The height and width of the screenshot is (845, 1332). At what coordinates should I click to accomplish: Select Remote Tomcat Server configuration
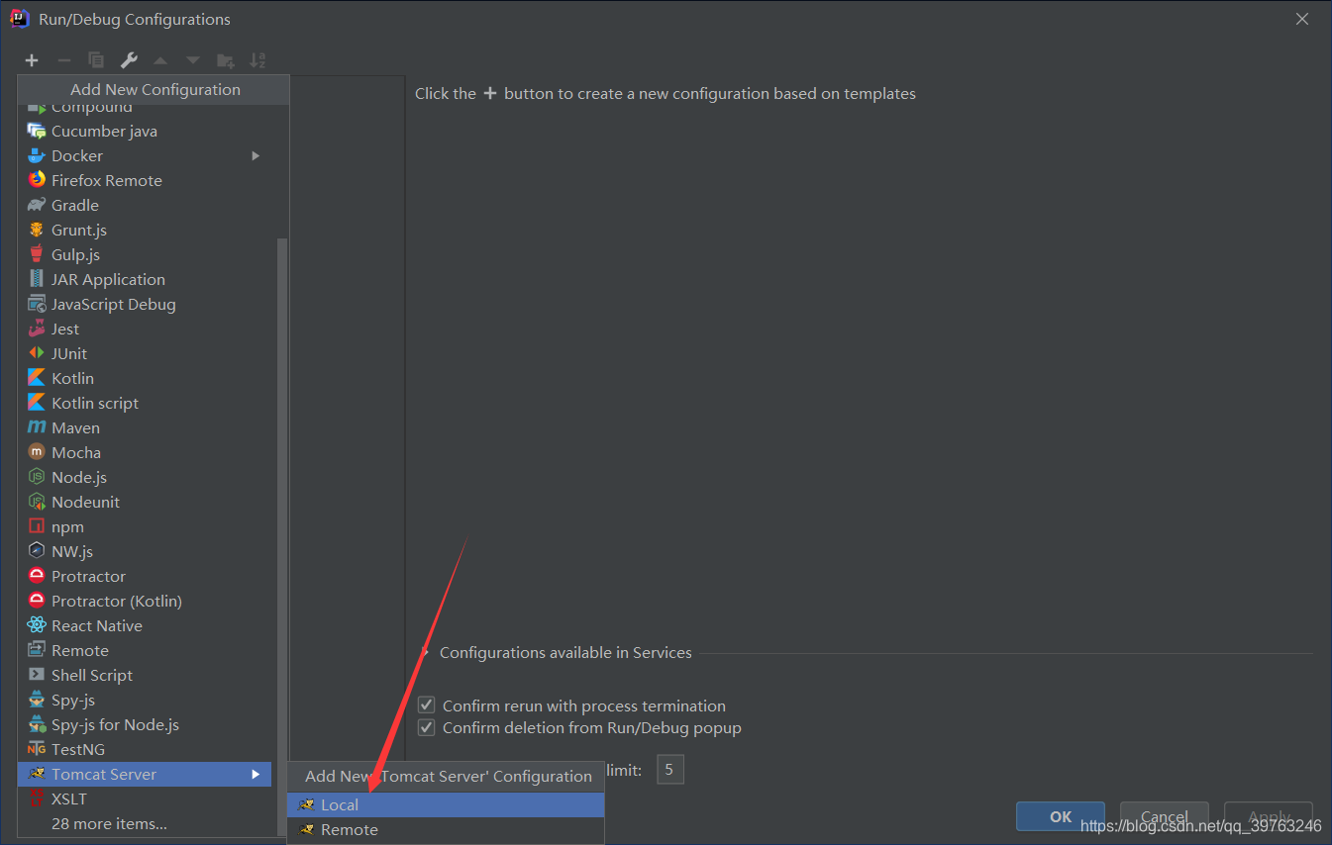tap(446, 829)
